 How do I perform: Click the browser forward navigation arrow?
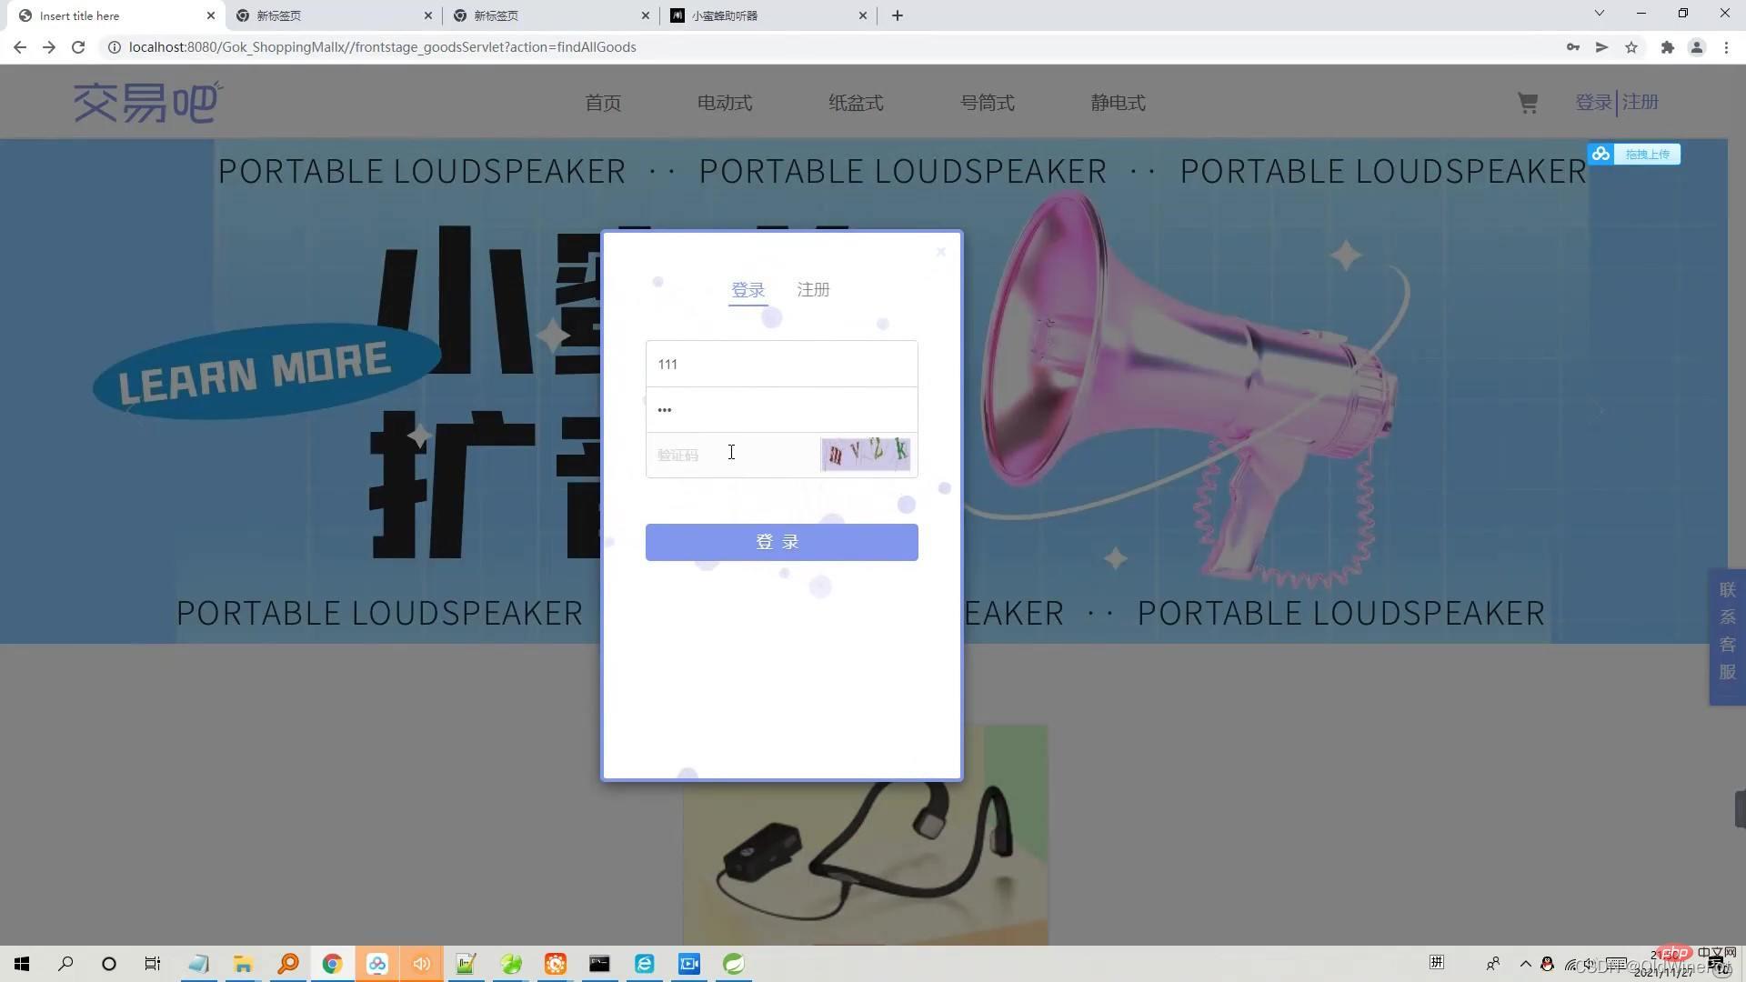[48, 46]
